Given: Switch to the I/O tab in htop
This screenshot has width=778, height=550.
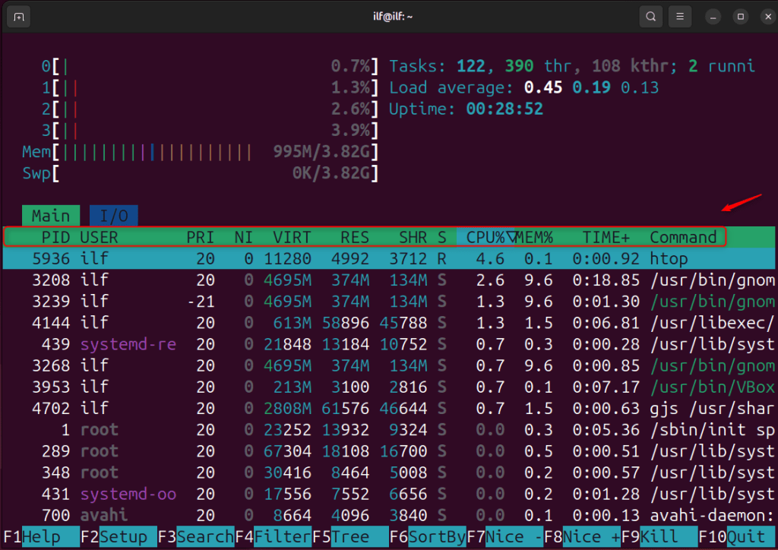Looking at the screenshot, I should click(113, 215).
